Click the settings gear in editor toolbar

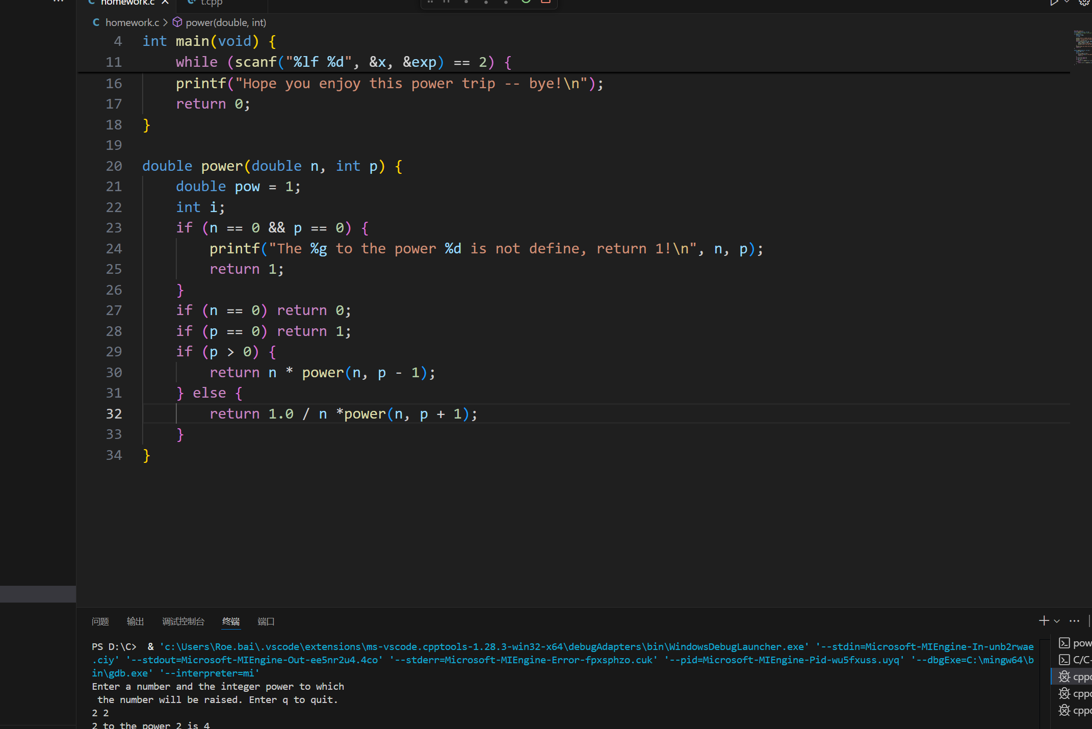tap(1084, 3)
